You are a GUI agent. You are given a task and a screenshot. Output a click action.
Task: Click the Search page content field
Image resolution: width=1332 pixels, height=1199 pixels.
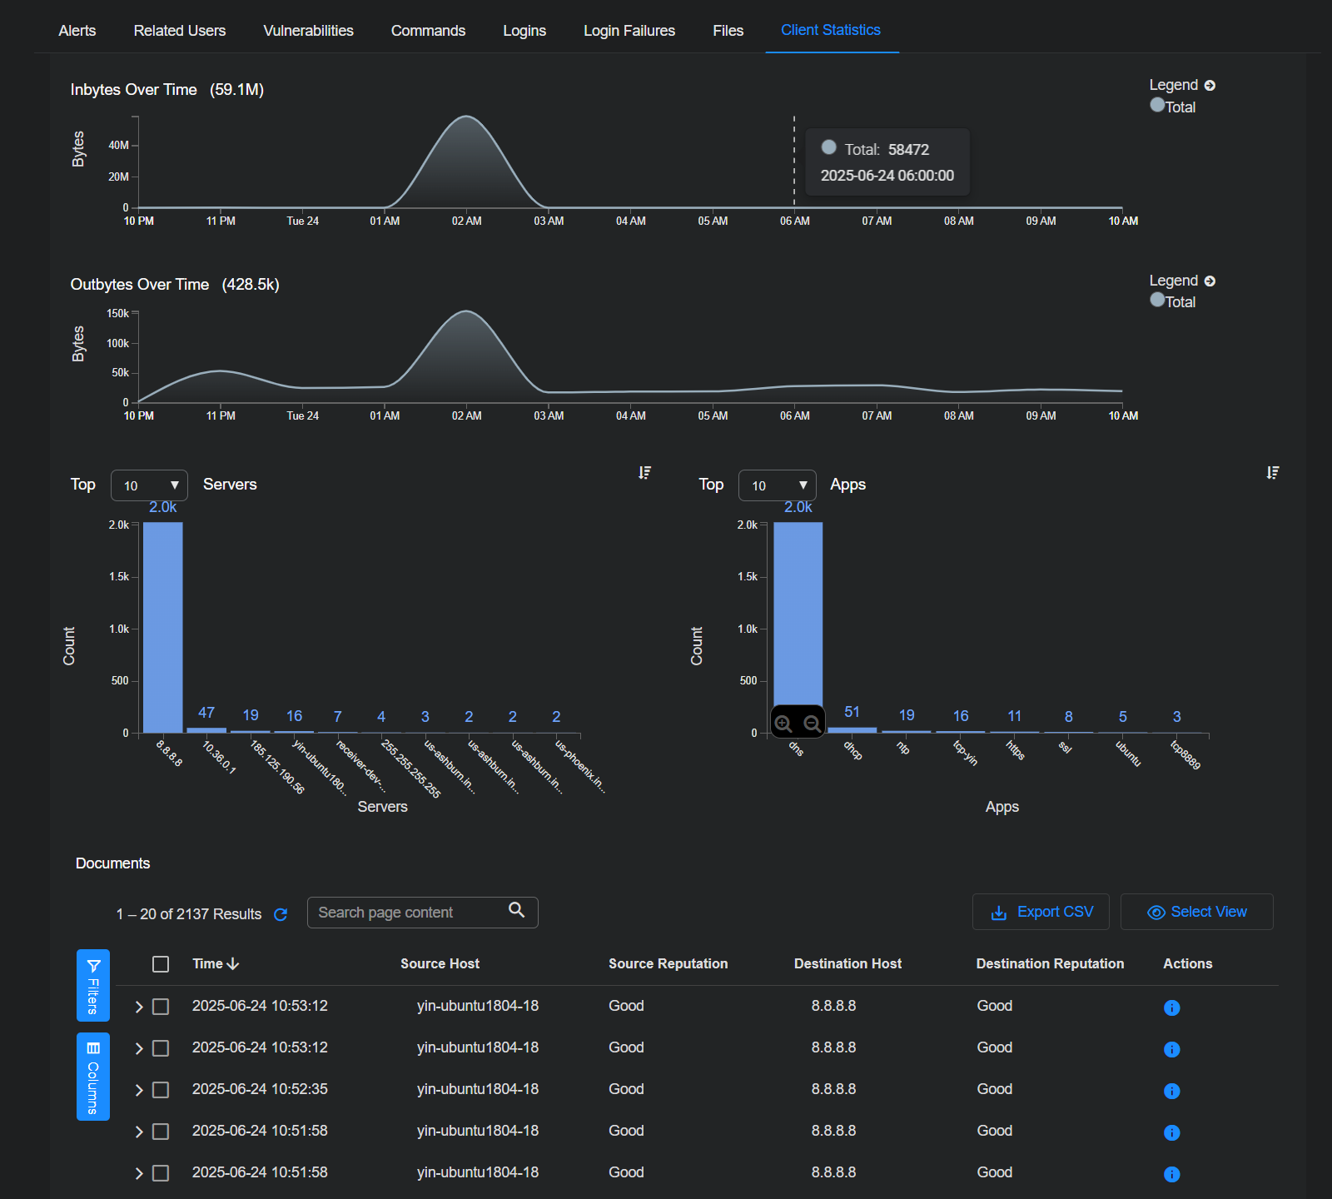[x=408, y=913]
